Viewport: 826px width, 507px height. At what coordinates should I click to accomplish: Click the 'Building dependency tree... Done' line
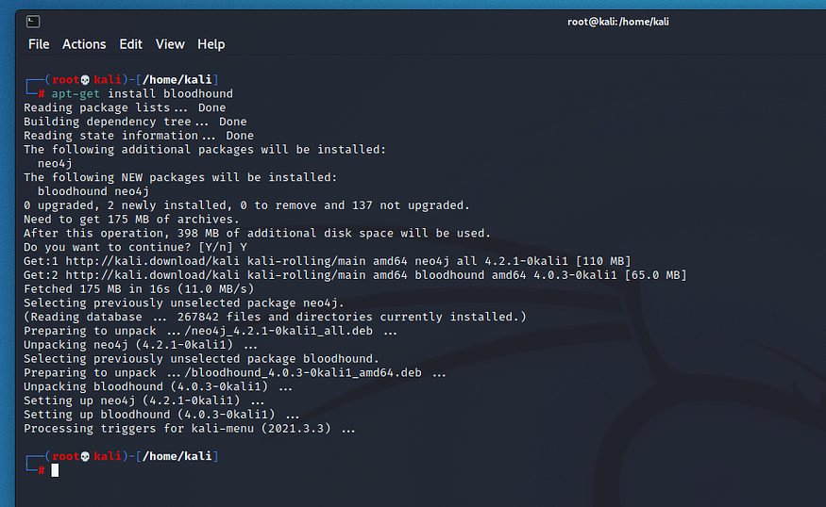tap(135, 122)
